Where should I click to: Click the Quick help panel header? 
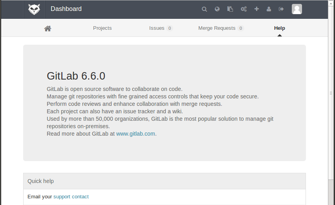tap(165, 181)
